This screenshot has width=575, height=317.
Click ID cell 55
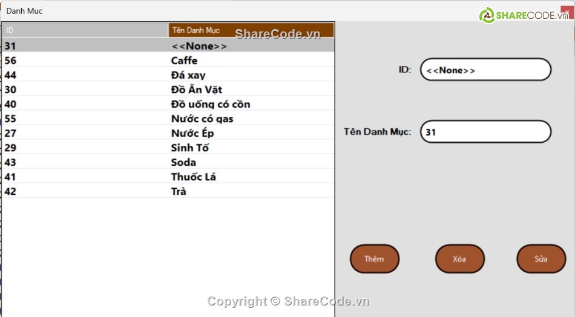[x=85, y=119]
